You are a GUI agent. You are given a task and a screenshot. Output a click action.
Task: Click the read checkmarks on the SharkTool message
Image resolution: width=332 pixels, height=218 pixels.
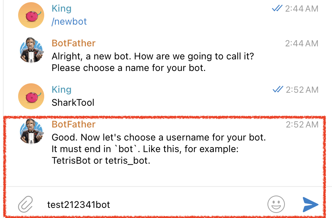tap(278, 89)
